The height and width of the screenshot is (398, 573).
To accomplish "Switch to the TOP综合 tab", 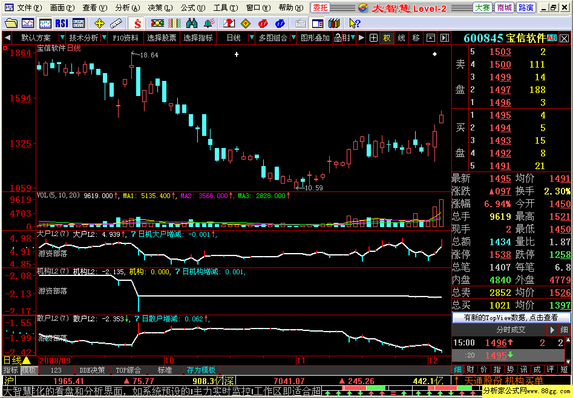I will click(x=128, y=370).
